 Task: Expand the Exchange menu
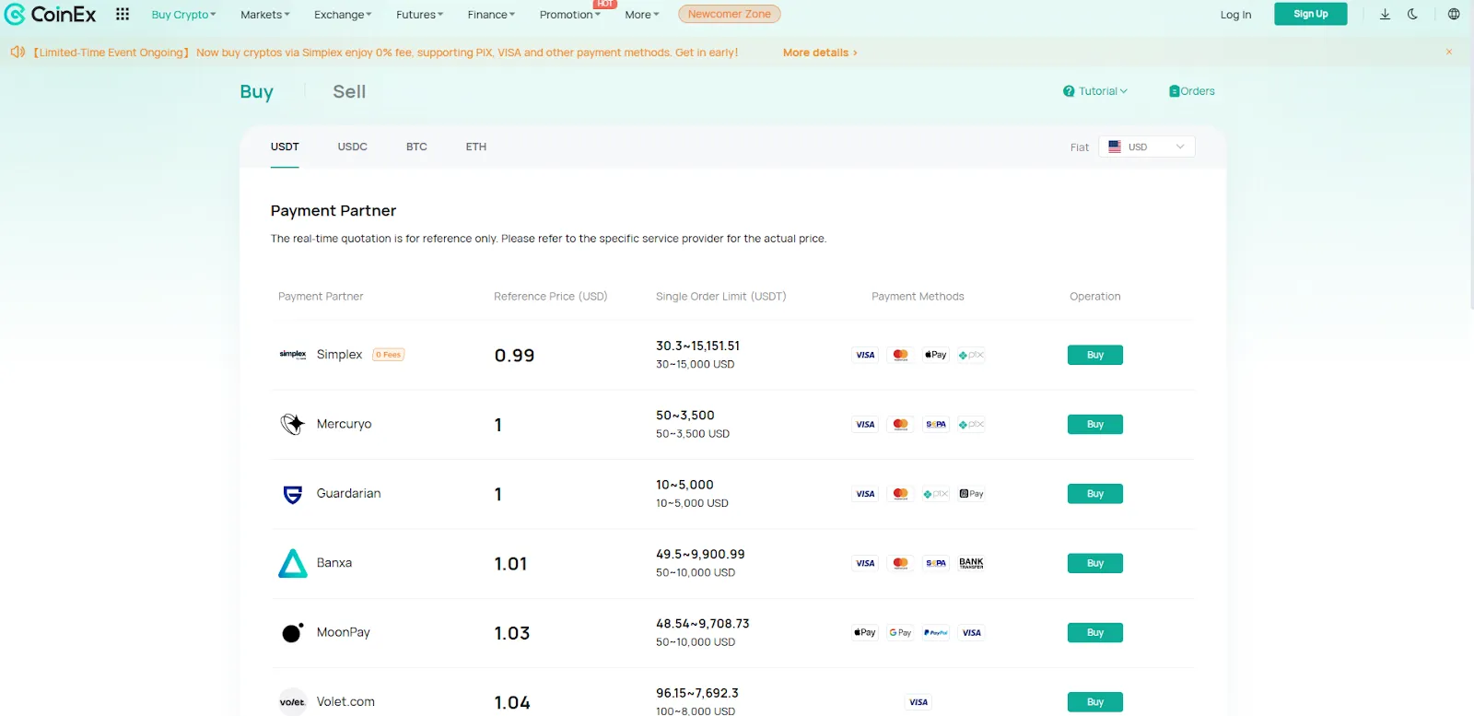(x=343, y=15)
